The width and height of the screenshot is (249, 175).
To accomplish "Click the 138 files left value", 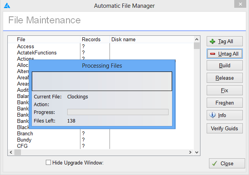I will [71, 121].
